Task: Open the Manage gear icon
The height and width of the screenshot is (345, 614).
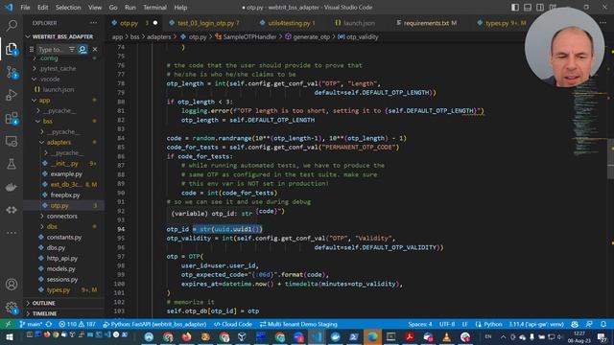Action: (12, 308)
